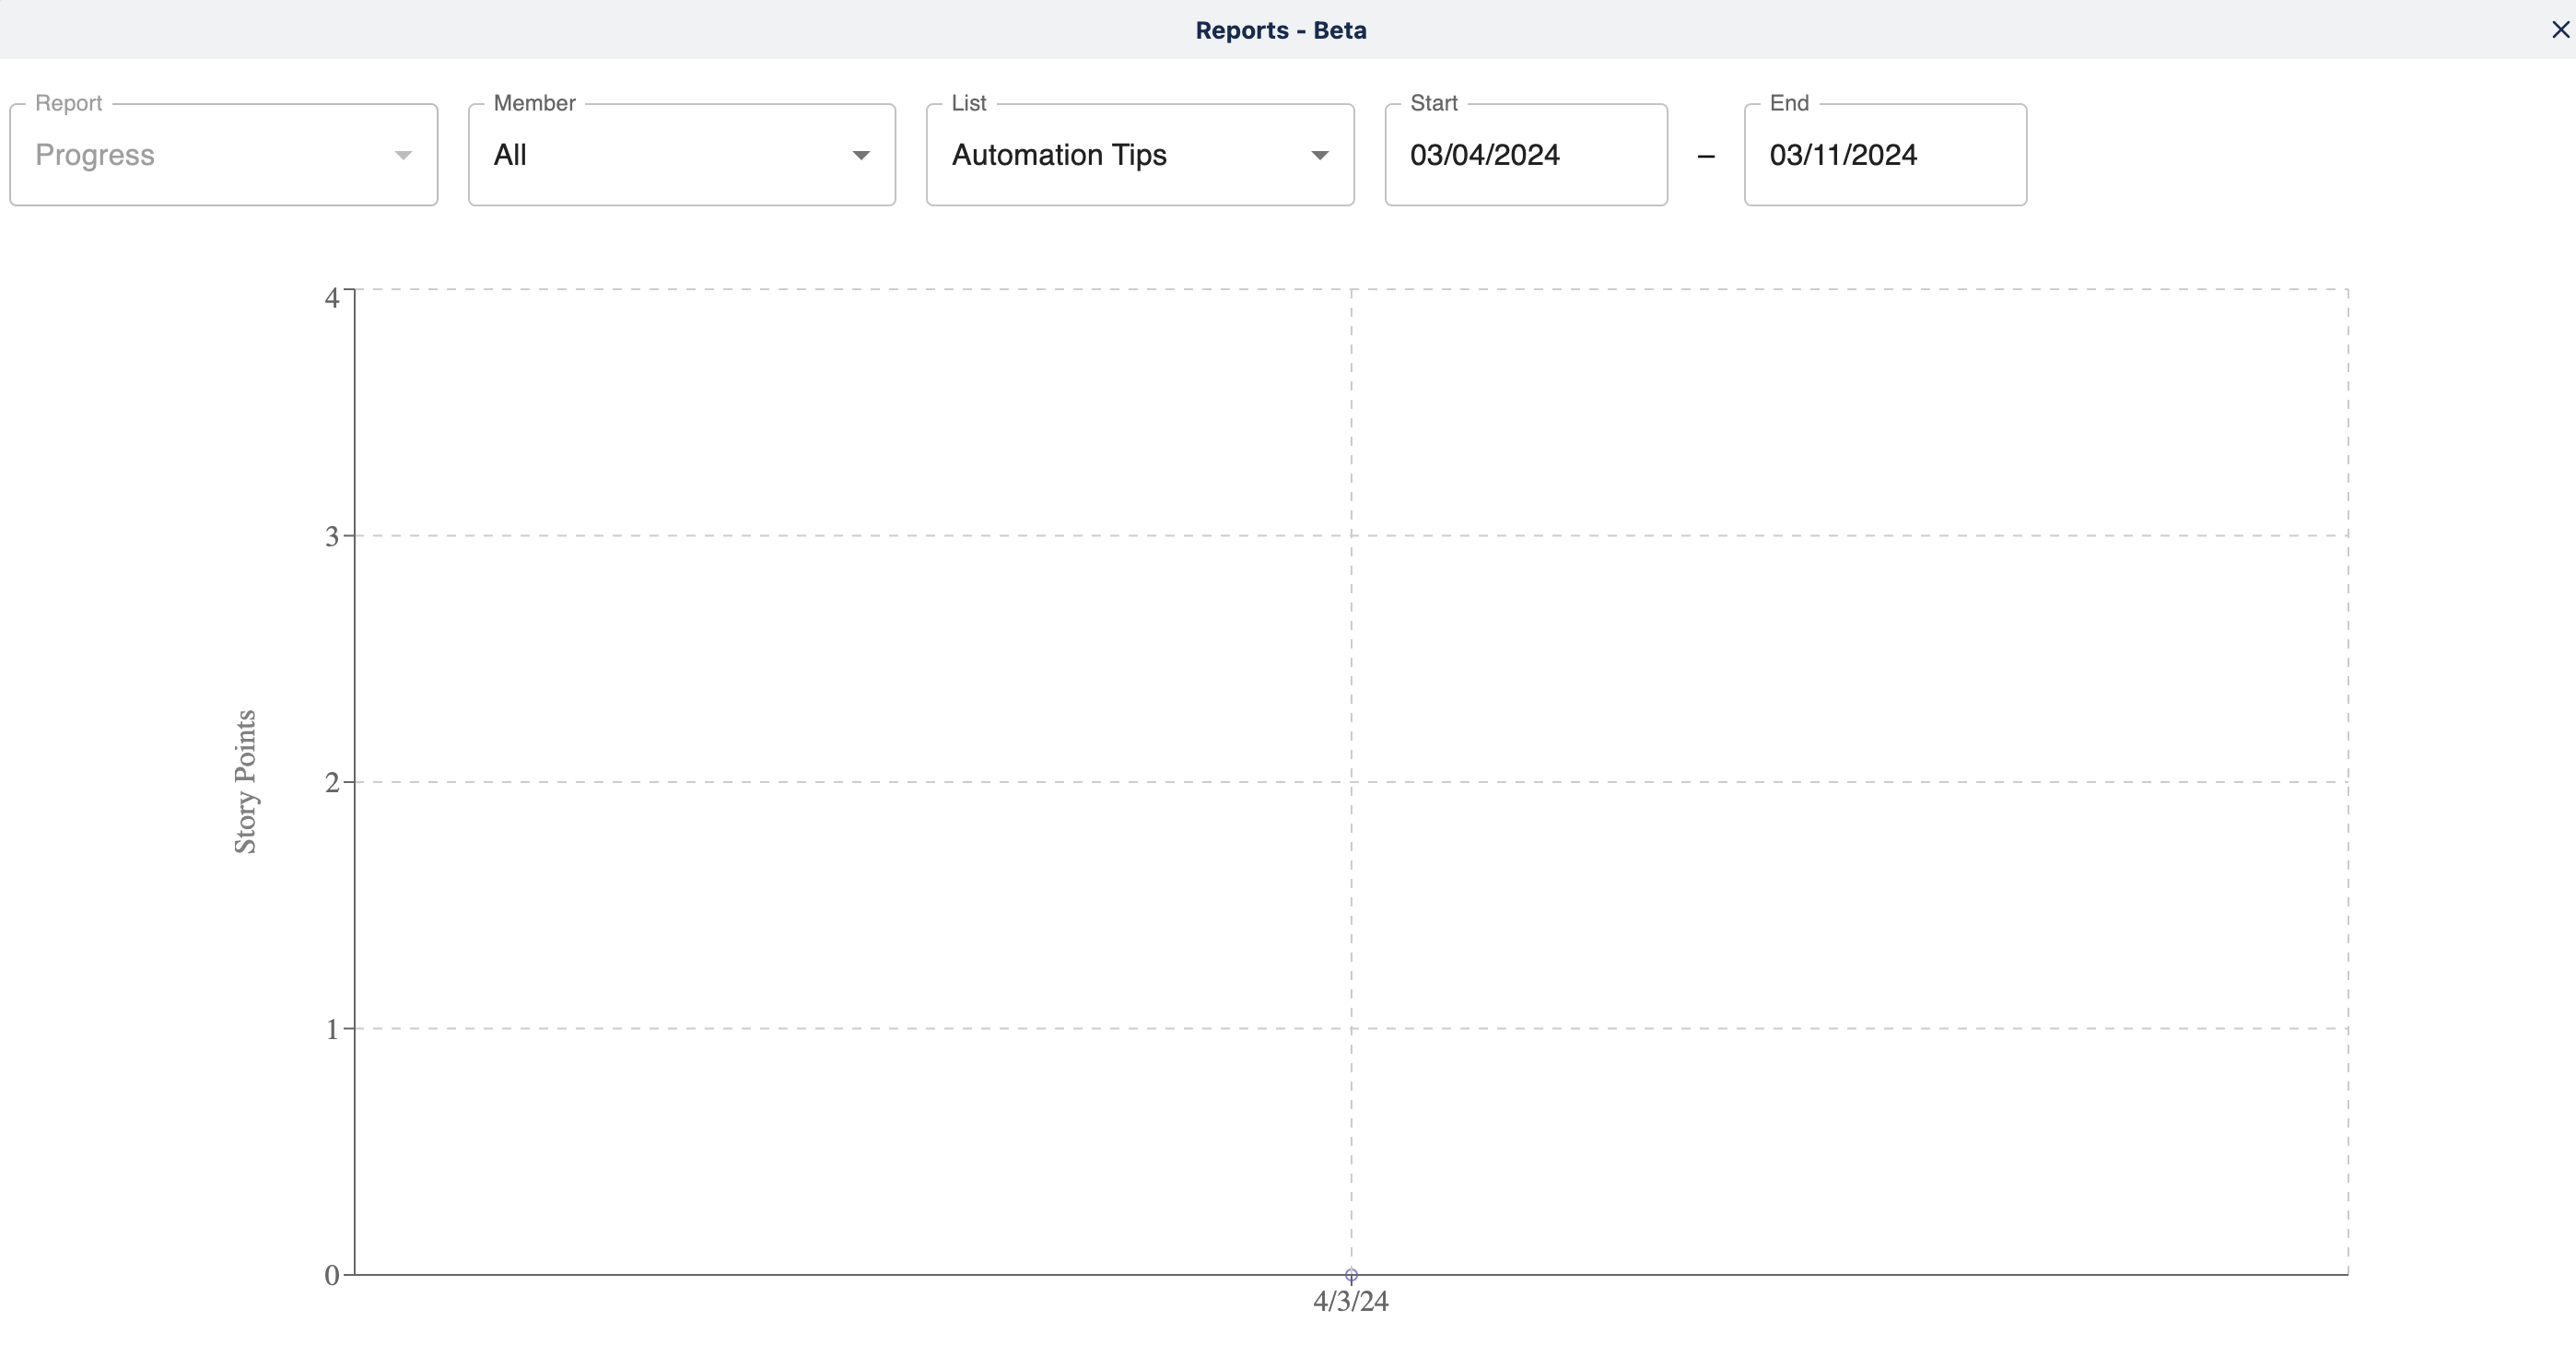This screenshot has width=2576, height=1356.
Task: Click the y-axis tick label 1
Action: point(332,1029)
